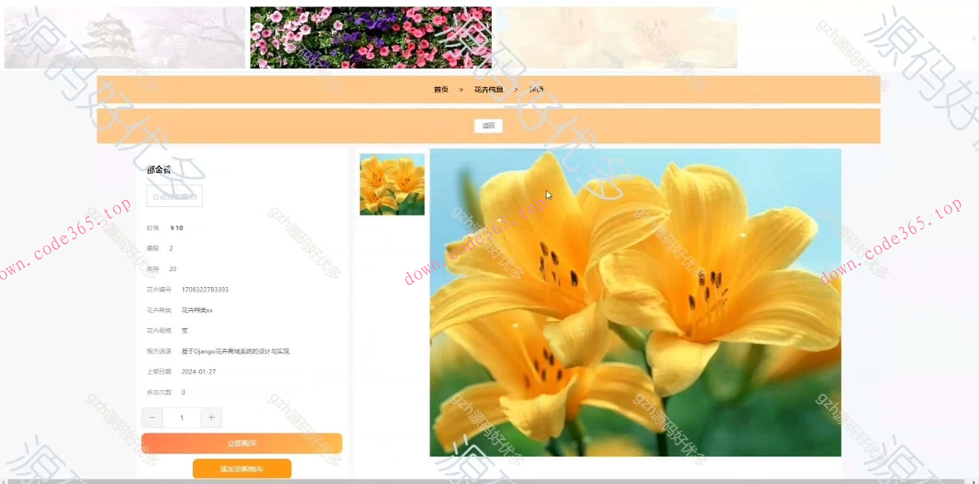This screenshot has height=484, width=979.
Task: Increase quantity with the plus button
Action: [212, 418]
